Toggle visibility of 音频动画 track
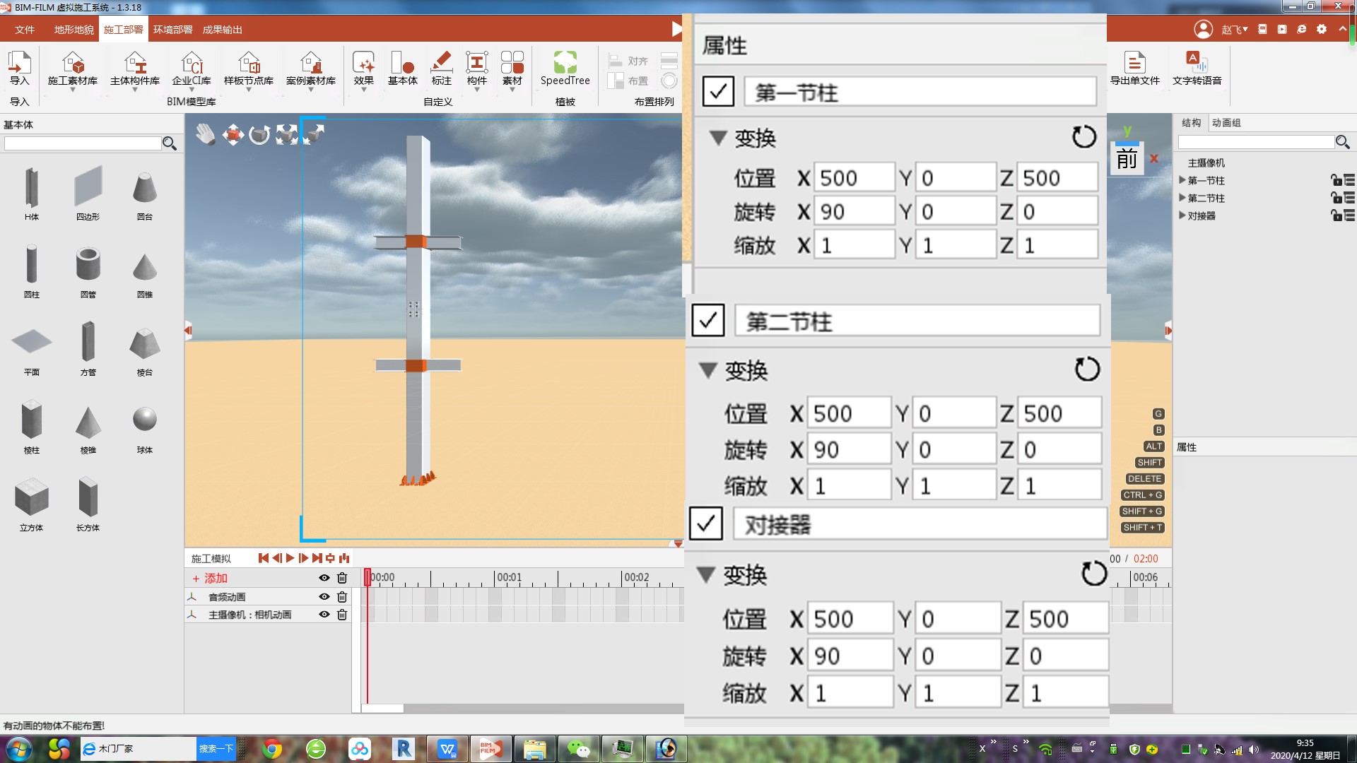The height and width of the screenshot is (763, 1357). (324, 597)
